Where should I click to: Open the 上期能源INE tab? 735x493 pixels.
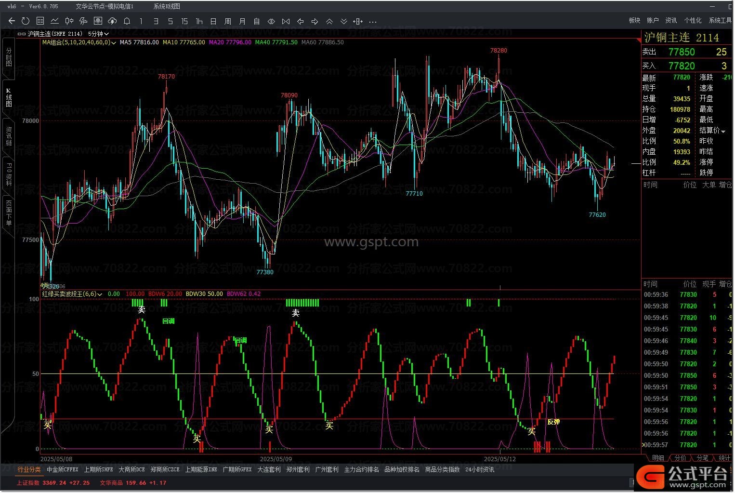201,469
